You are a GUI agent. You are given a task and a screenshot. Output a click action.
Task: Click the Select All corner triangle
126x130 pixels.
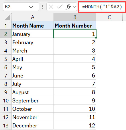click(x=7, y=17)
